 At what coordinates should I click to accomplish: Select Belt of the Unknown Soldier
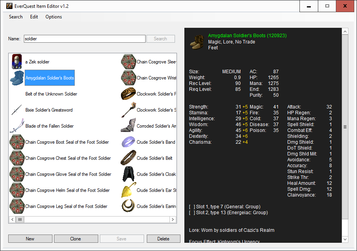tap(51, 94)
